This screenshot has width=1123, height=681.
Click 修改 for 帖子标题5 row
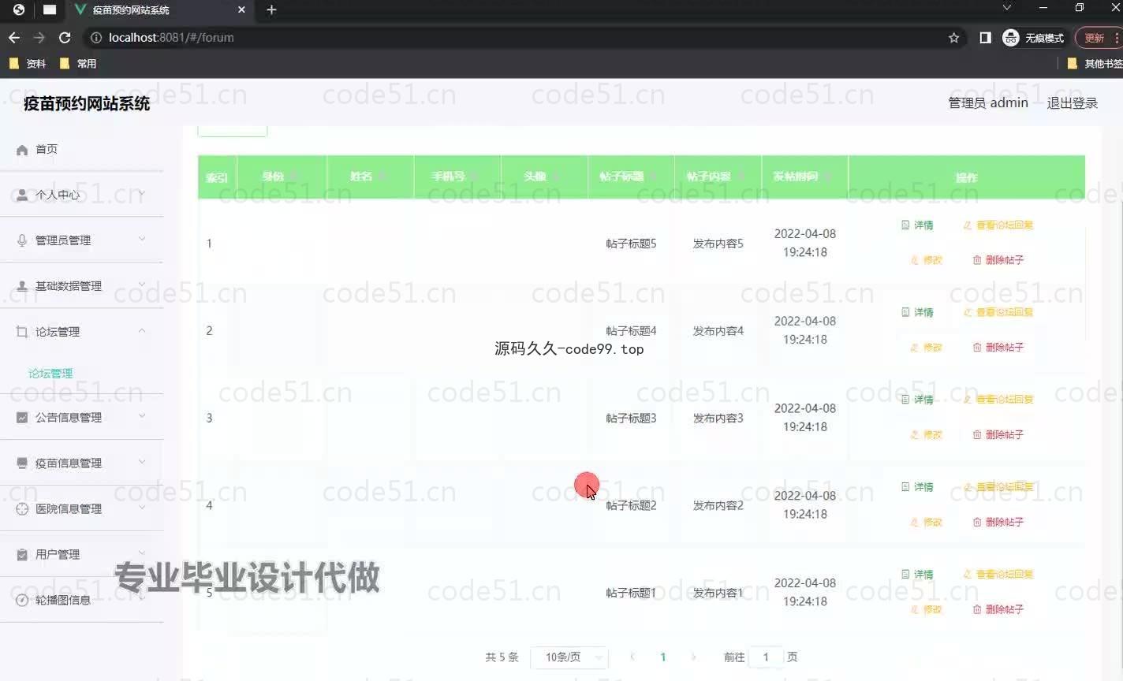[x=927, y=260]
